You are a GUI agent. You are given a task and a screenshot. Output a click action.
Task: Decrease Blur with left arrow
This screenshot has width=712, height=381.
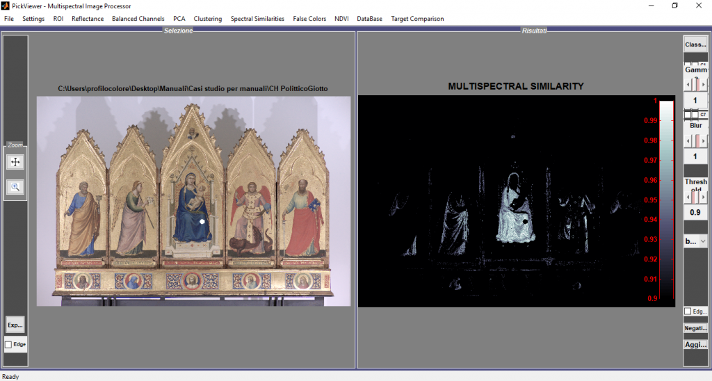pos(688,140)
